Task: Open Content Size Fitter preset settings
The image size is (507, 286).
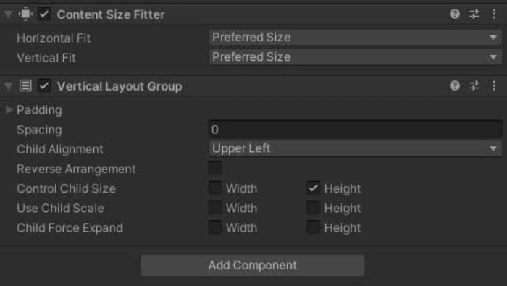Action: point(474,14)
